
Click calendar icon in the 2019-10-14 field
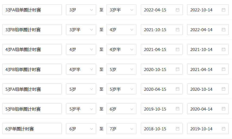pyautogui.click(x=224, y=129)
